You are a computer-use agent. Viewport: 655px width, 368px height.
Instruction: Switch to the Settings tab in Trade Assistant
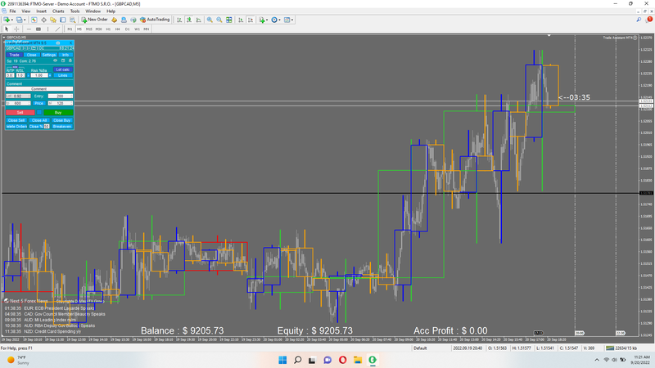[49, 54]
